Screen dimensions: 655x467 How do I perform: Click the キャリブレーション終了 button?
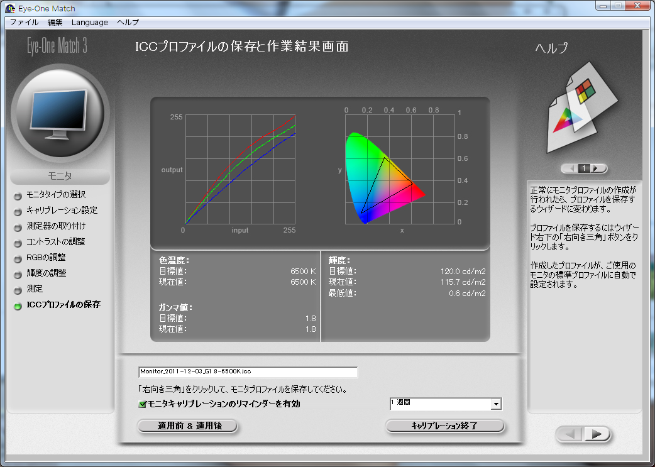(444, 426)
